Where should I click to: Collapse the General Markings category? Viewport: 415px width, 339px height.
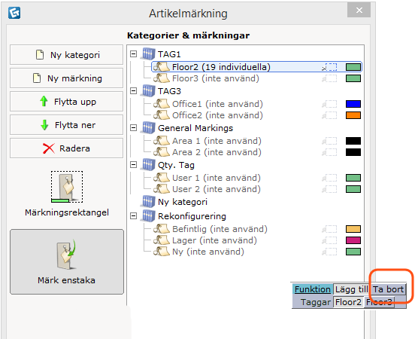point(134,128)
